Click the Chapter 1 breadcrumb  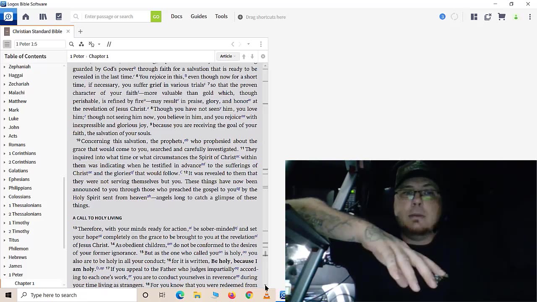tap(99, 56)
